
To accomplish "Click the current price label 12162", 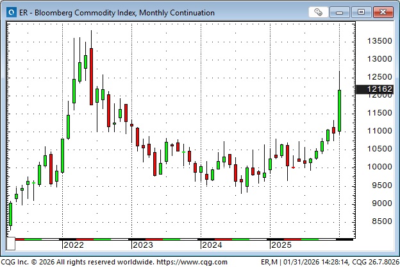I will pyautogui.click(x=375, y=89).
